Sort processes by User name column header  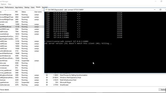[x=38, y=12]
